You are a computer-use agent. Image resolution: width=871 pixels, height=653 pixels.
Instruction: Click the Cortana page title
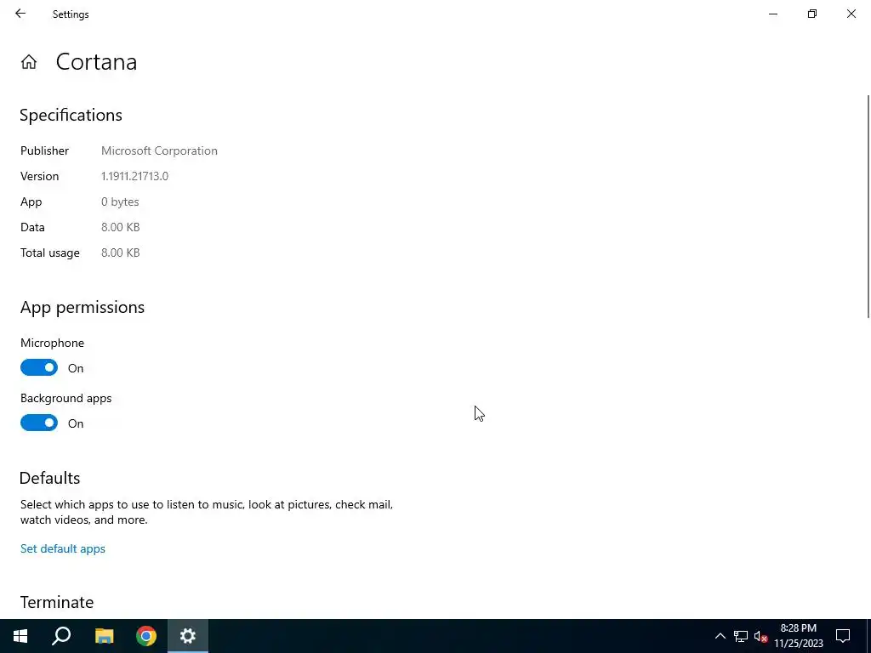(96, 61)
